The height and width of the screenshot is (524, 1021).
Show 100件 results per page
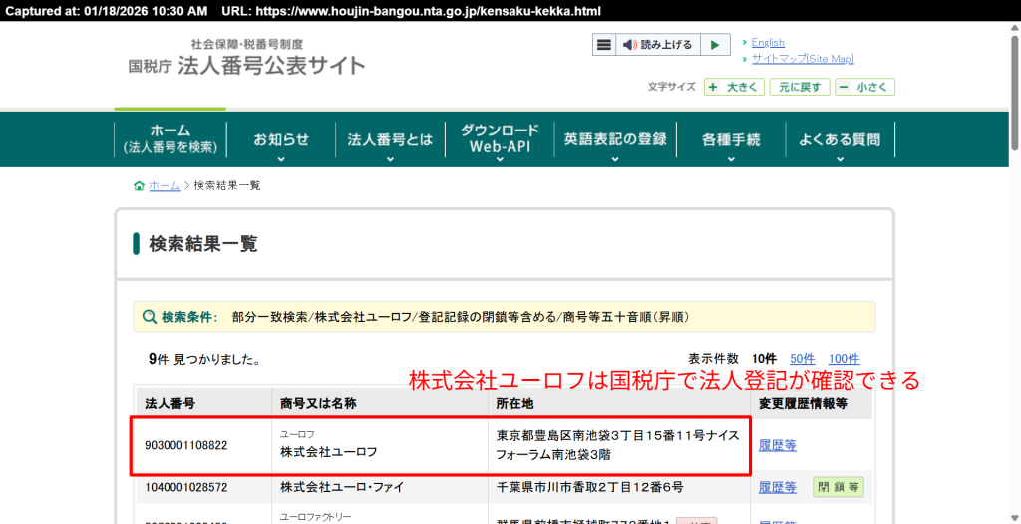[x=844, y=359]
